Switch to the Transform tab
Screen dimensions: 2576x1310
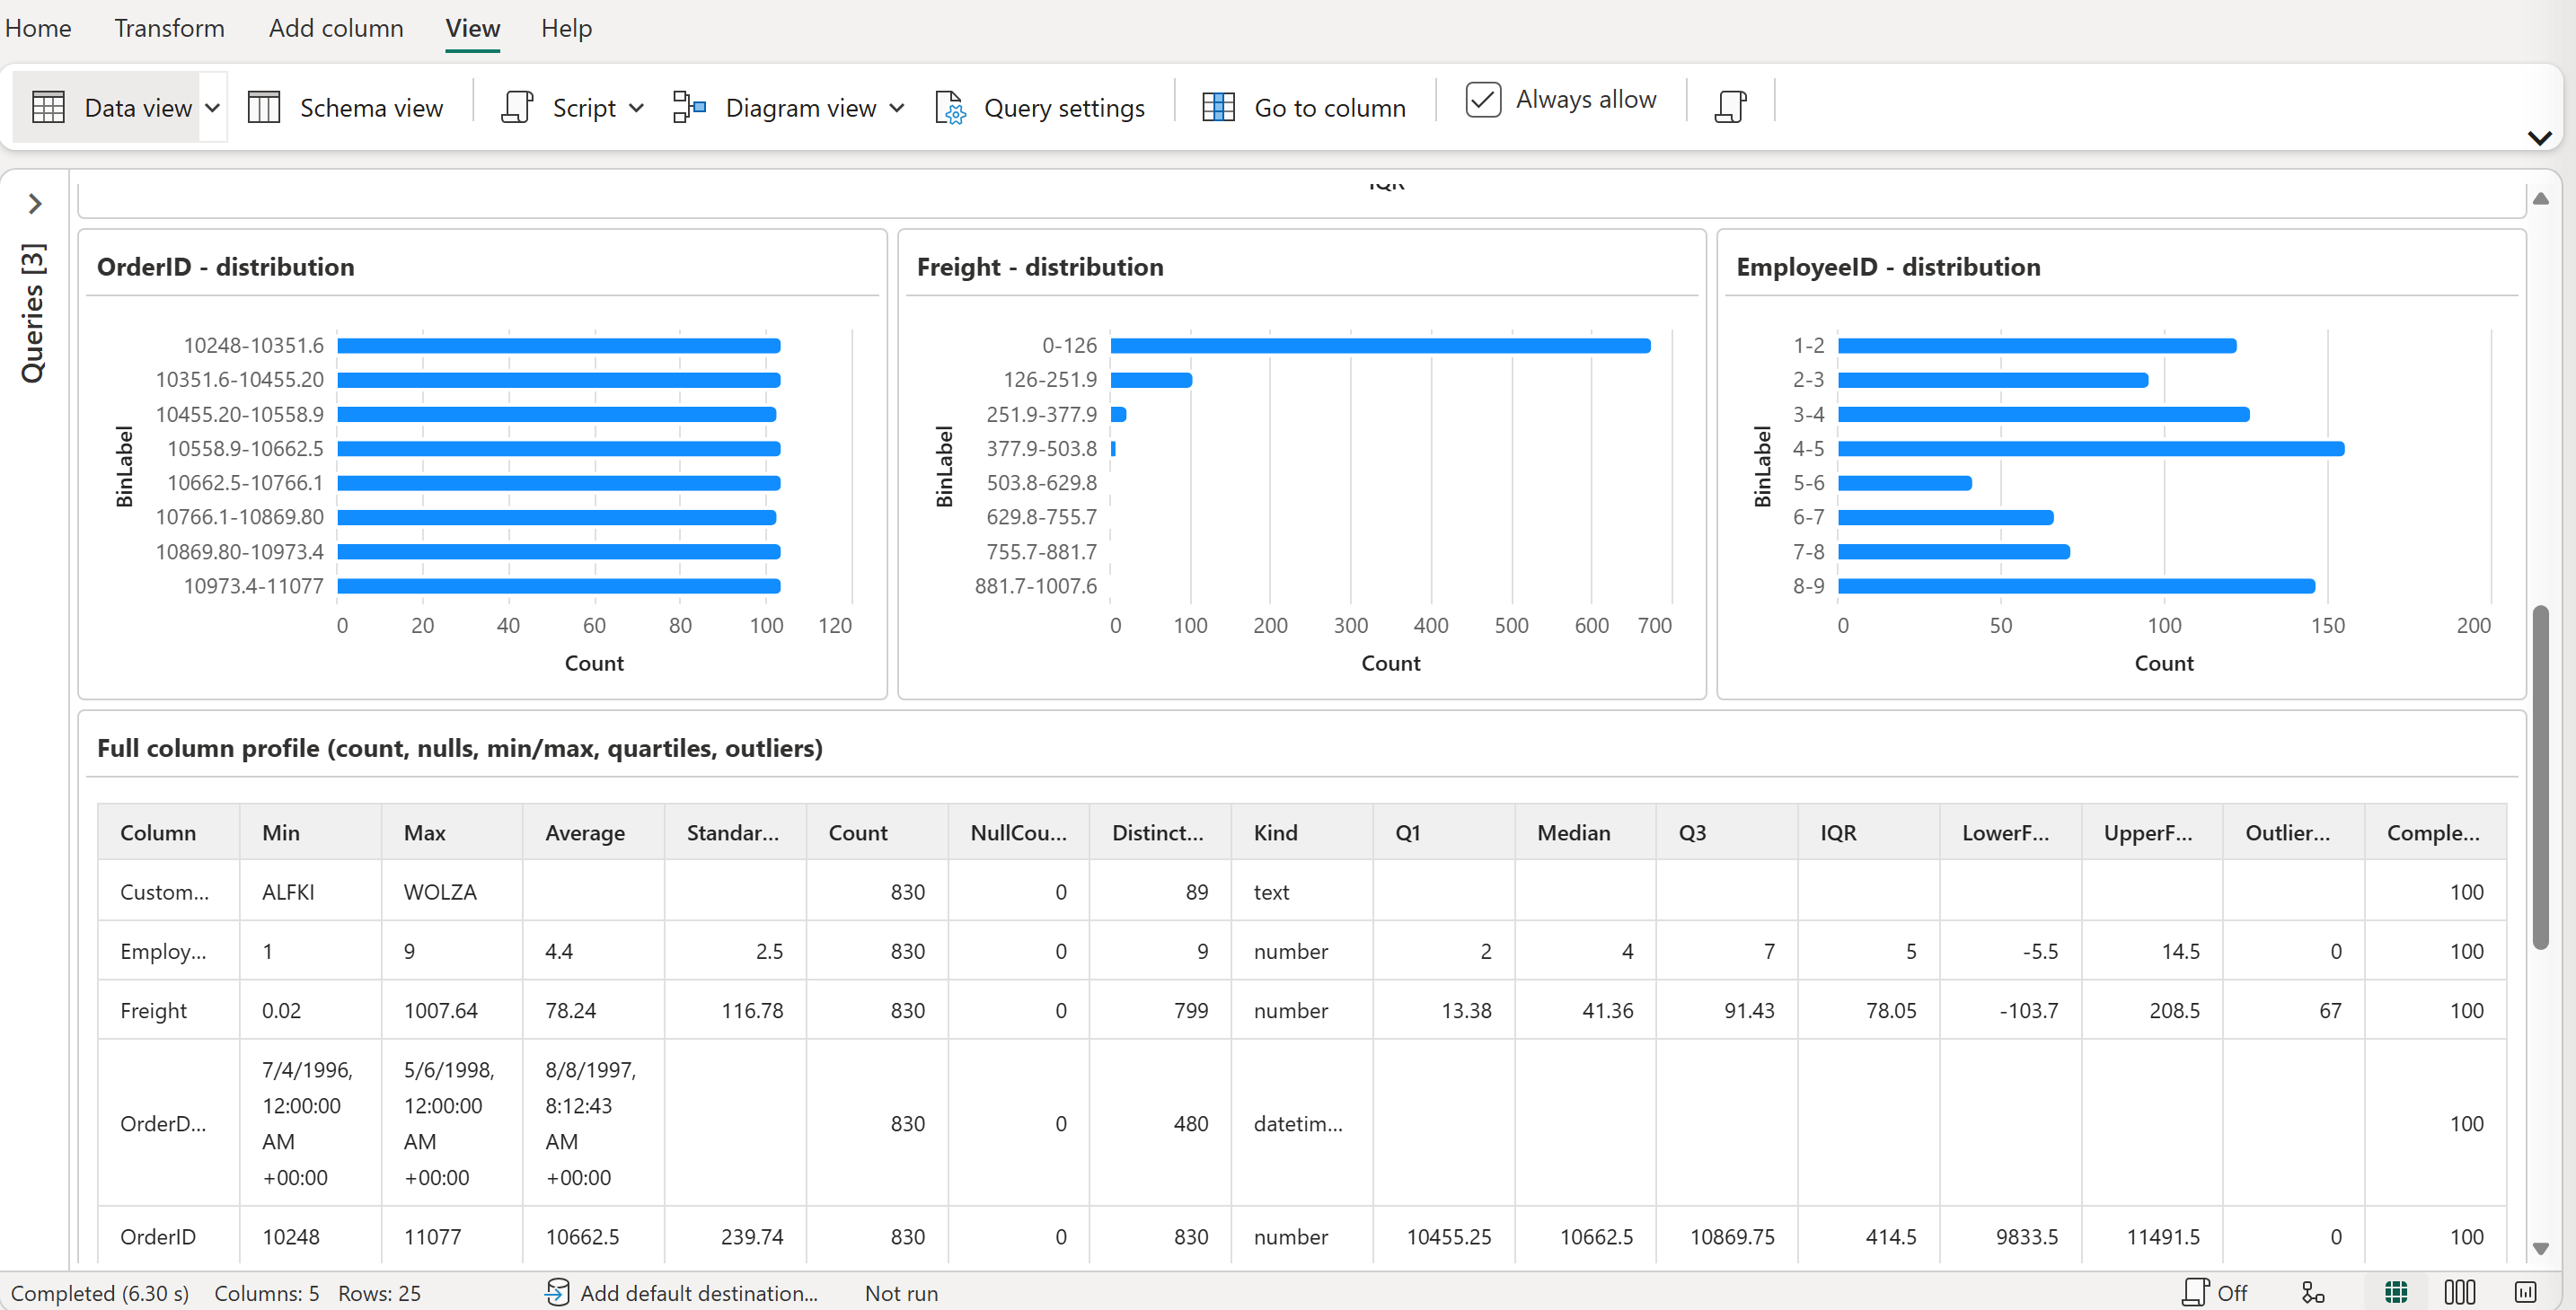tap(169, 28)
